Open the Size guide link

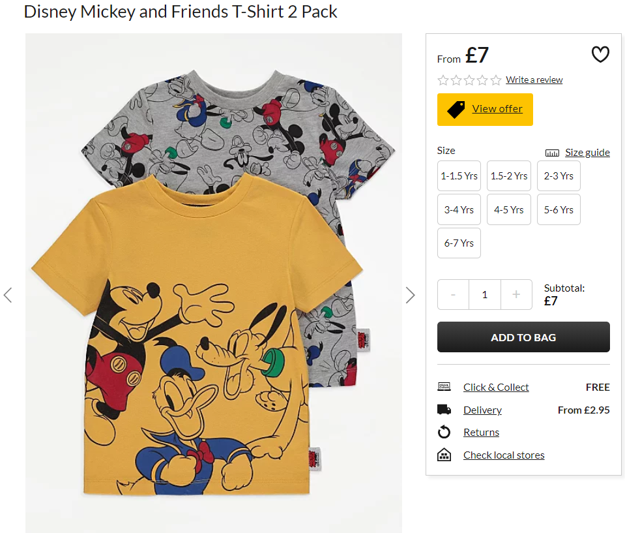pyautogui.click(x=588, y=153)
